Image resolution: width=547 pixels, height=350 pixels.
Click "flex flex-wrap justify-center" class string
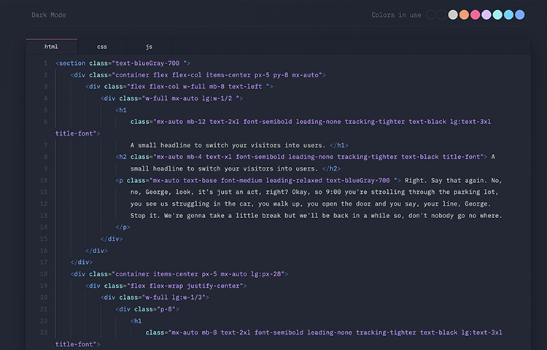coord(185,286)
